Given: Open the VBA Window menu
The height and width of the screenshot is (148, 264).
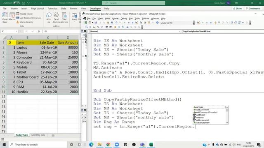Looking at the screenshot, I should pyautogui.click(x=155, y=18).
